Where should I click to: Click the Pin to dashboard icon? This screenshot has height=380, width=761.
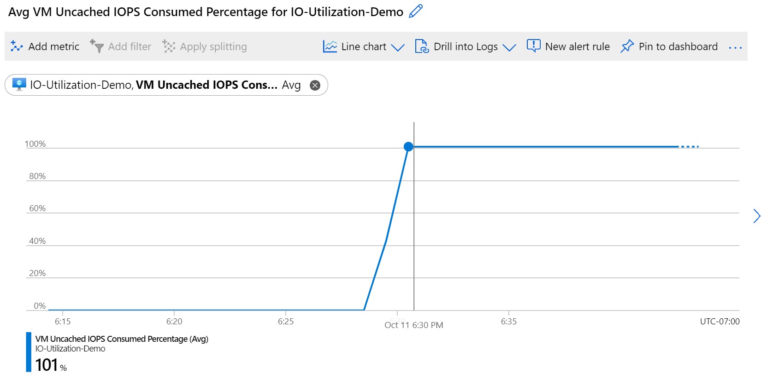(627, 46)
